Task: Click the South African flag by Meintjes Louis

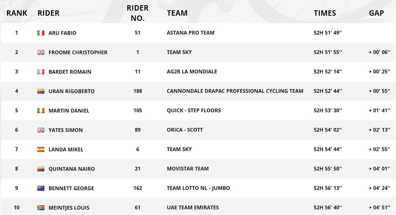Action: point(41,208)
